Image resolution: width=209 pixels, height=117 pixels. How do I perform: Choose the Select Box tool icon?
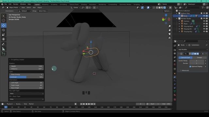coord(4,16)
